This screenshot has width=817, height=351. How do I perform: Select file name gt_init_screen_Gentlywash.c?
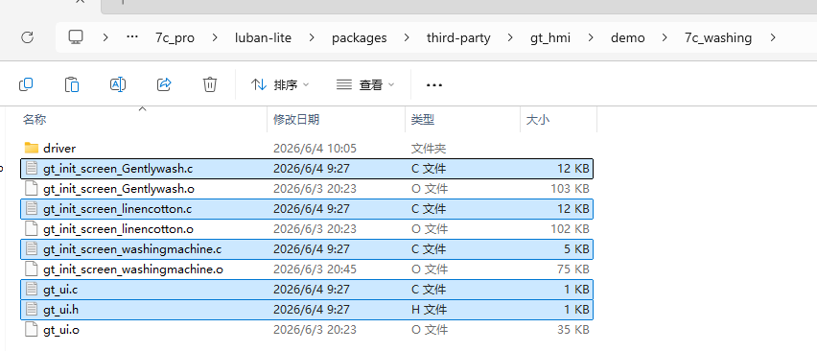click(118, 169)
